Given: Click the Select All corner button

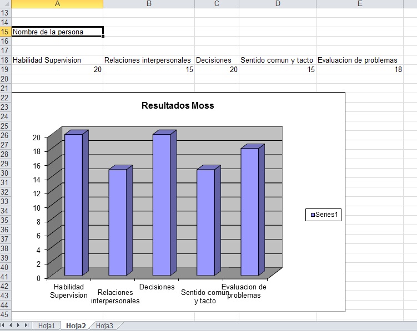Looking at the screenshot, I should tap(6, 4).
